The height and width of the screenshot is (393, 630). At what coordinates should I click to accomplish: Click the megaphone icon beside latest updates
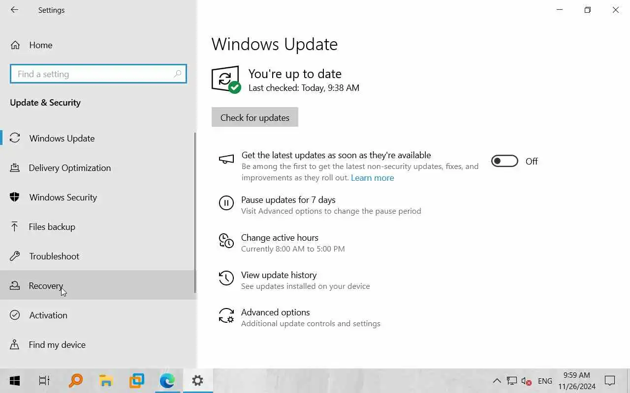pyautogui.click(x=226, y=159)
